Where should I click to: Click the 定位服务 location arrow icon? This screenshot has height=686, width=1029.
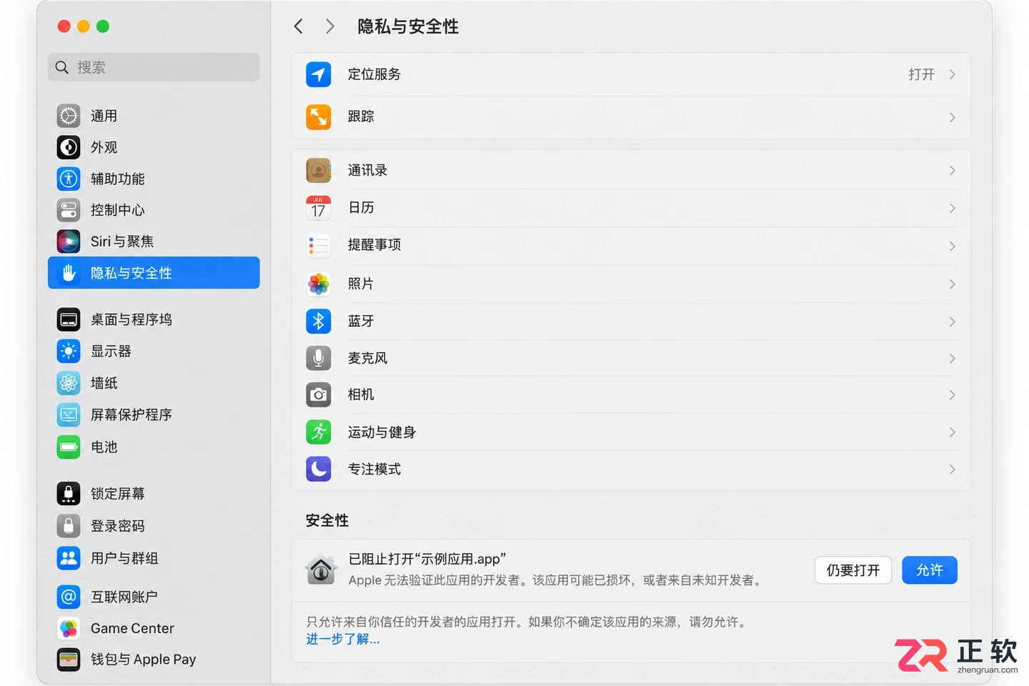click(318, 74)
